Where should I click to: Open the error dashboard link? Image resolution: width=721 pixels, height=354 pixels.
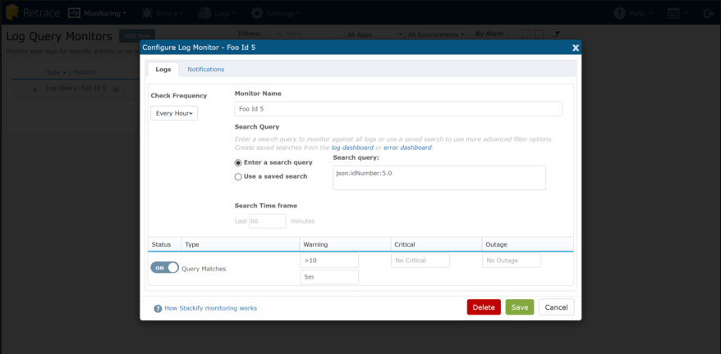coord(407,147)
